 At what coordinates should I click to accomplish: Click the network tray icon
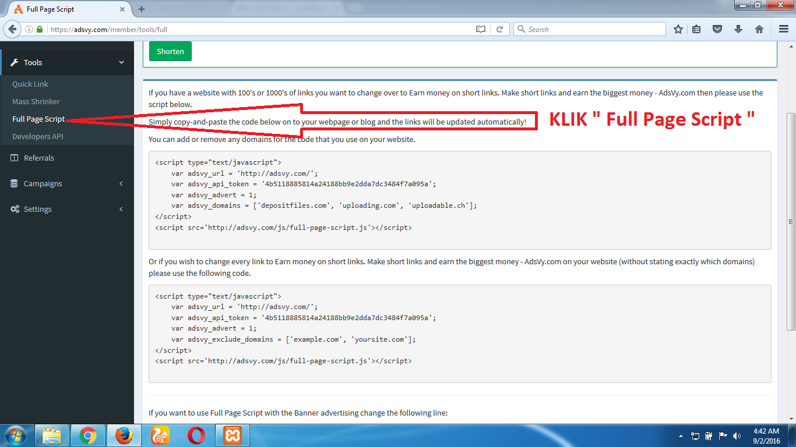[x=695, y=436]
